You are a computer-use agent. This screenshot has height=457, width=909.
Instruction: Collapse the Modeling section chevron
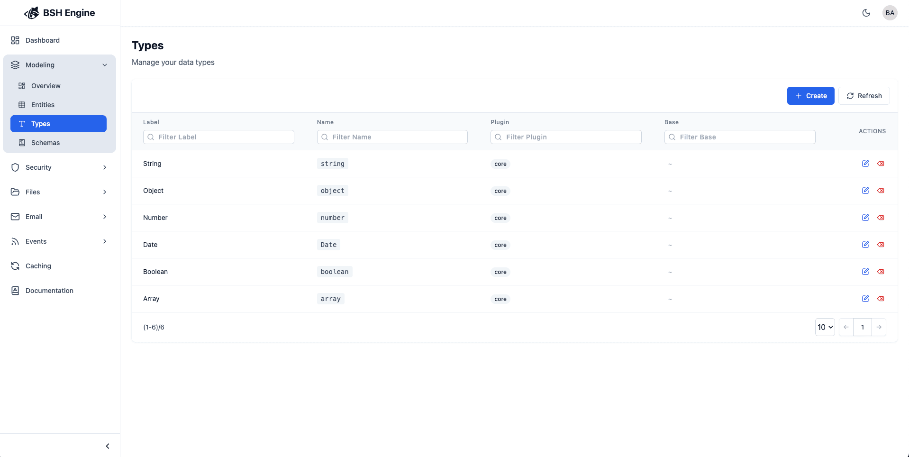tap(104, 65)
